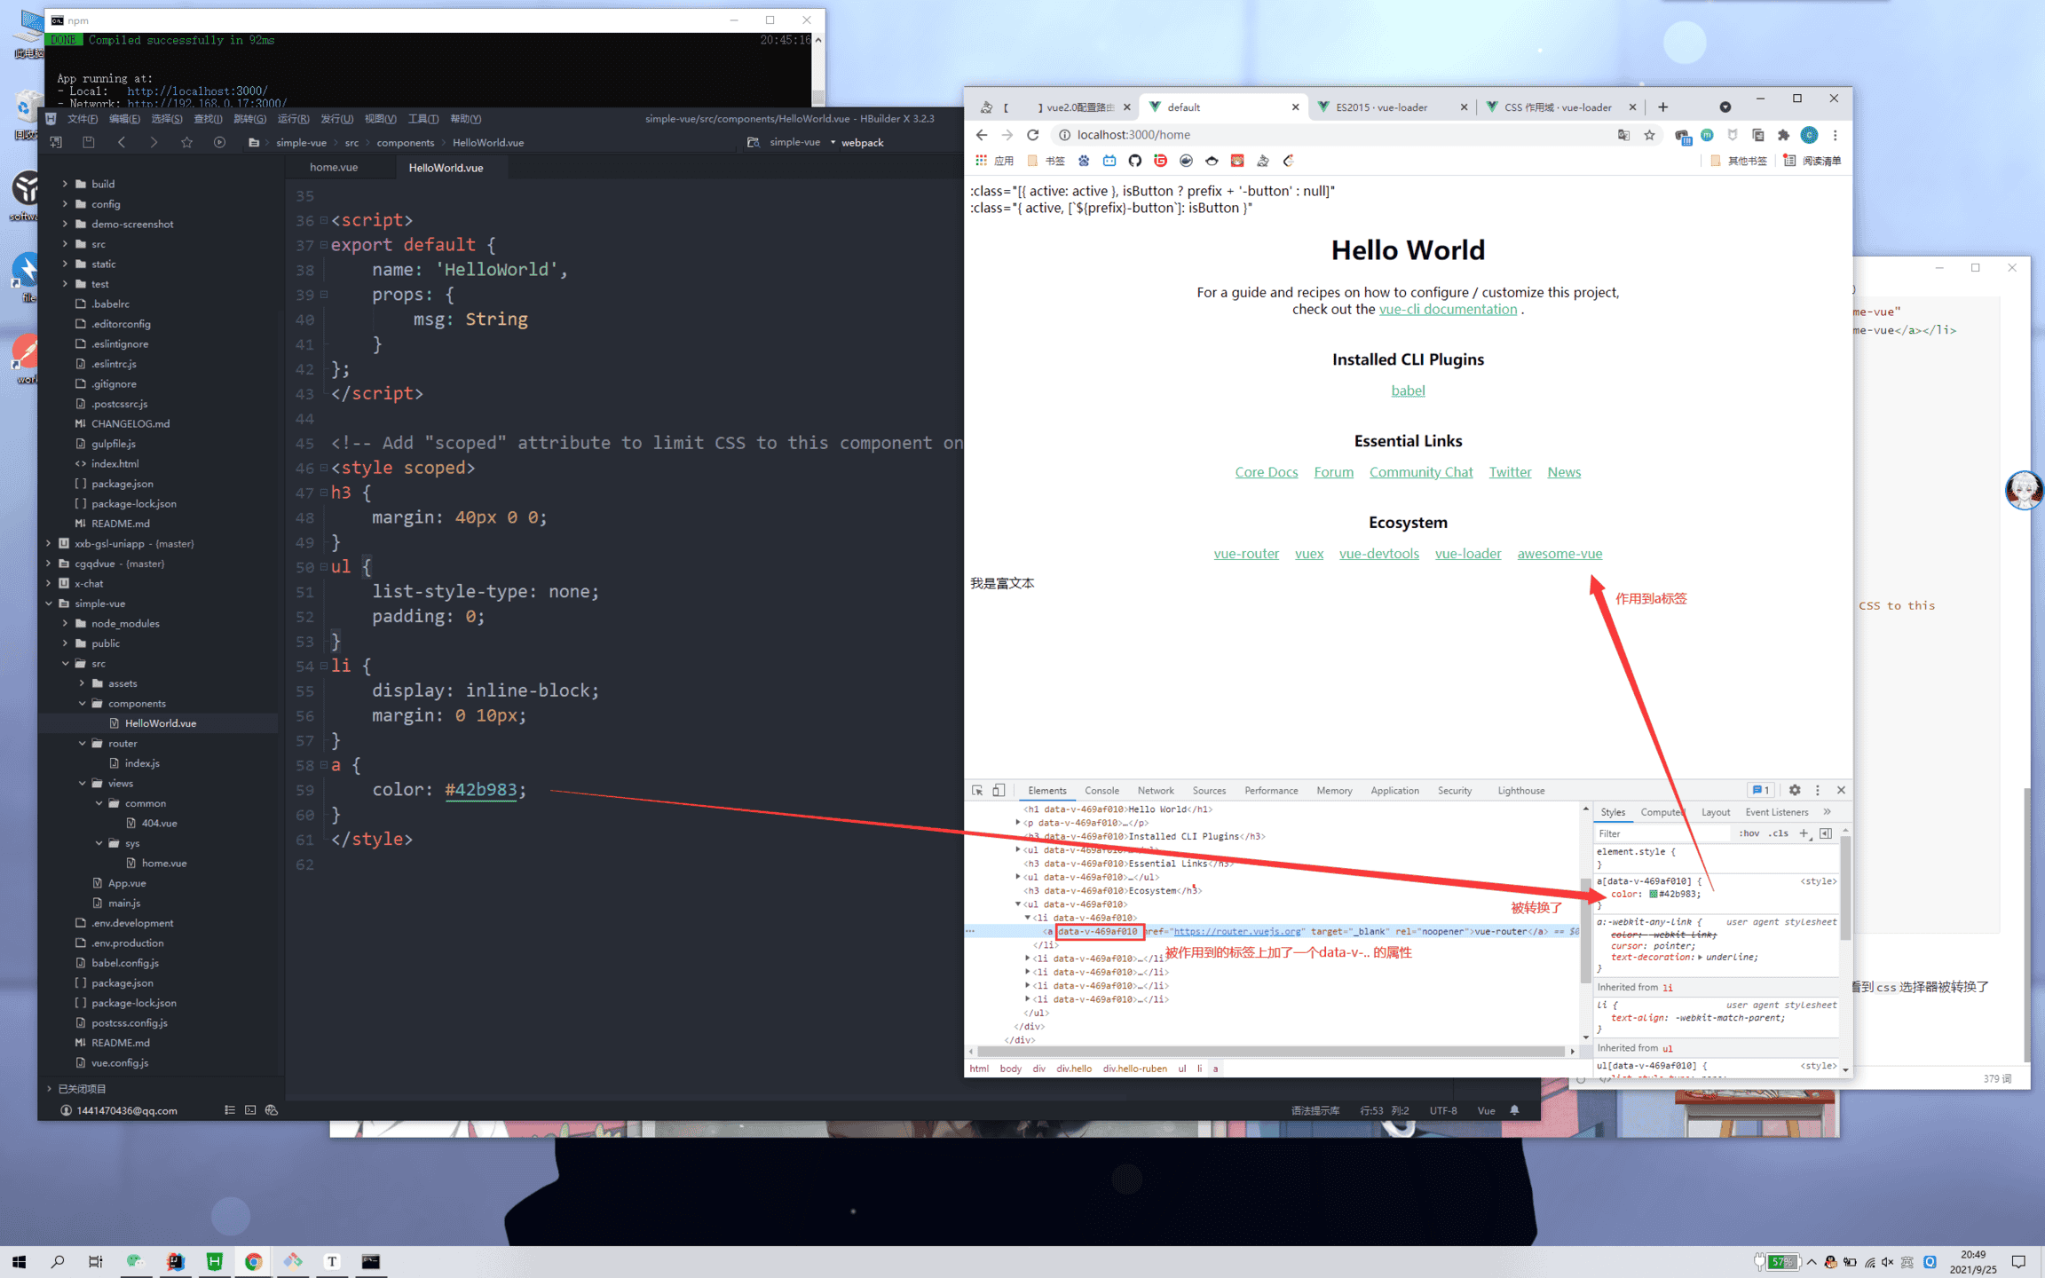Open the home.vue editor tab

[334, 167]
